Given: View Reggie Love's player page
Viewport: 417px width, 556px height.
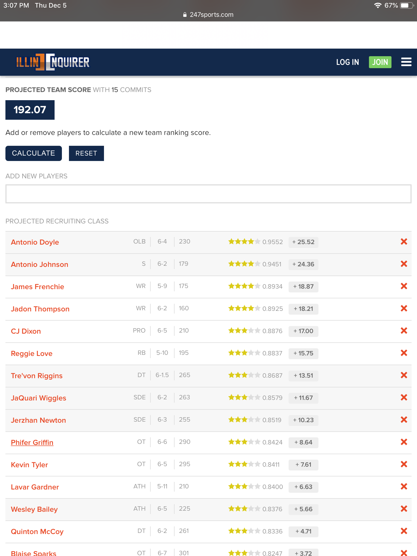Looking at the screenshot, I should 31,353.
